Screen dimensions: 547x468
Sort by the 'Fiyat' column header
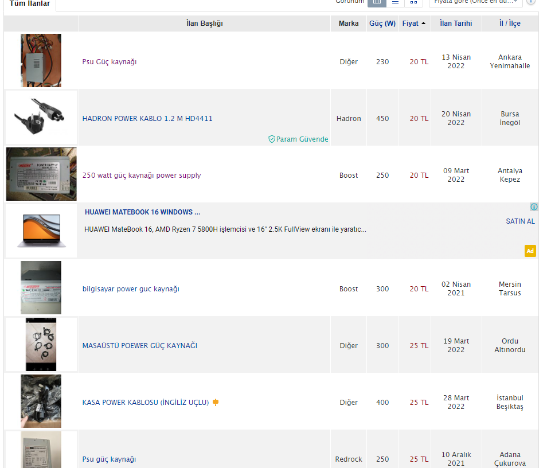pyautogui.click(x=411, y=24)
